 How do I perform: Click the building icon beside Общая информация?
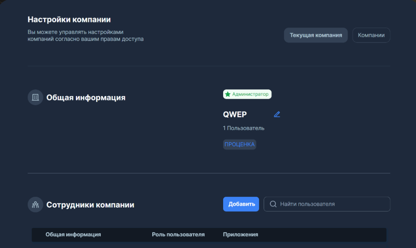click(x=35, y=97)
